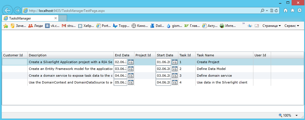Open the Инте... favorite

pos(228,26)
